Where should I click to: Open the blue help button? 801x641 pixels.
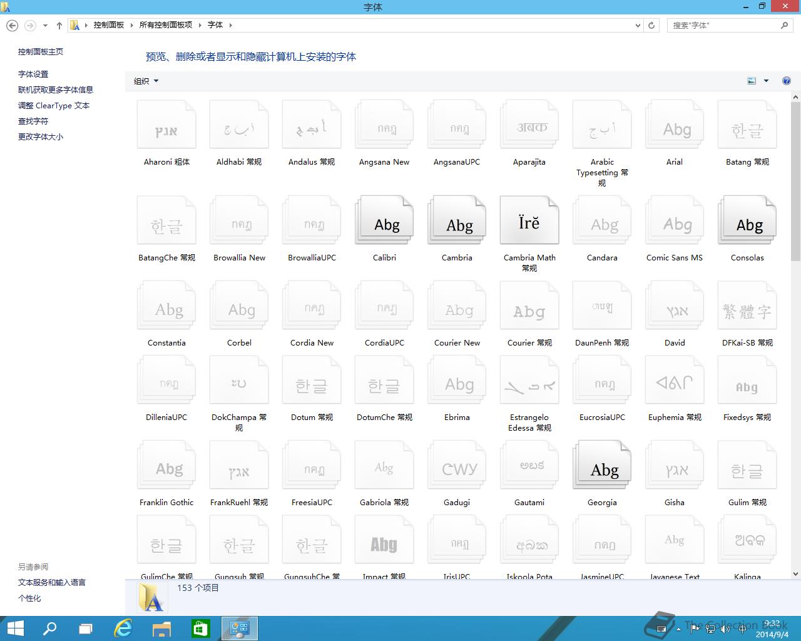[787, 81]
